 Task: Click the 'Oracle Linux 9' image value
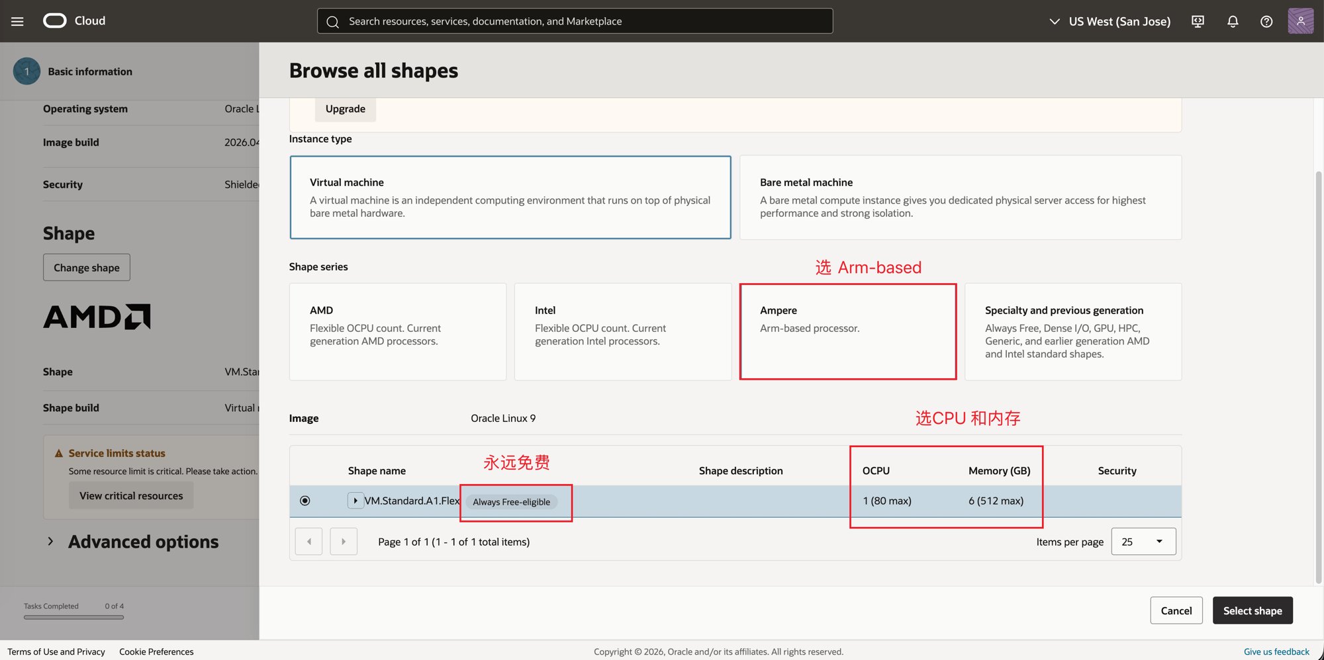tap(503, 418)
